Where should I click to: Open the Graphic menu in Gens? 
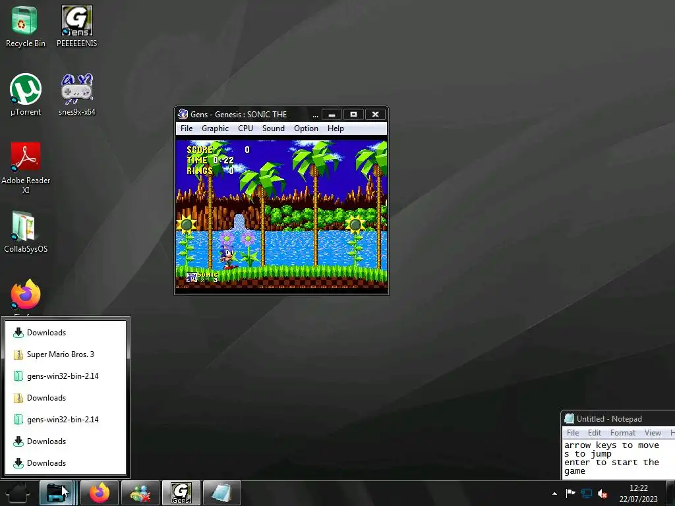(216, 128)
